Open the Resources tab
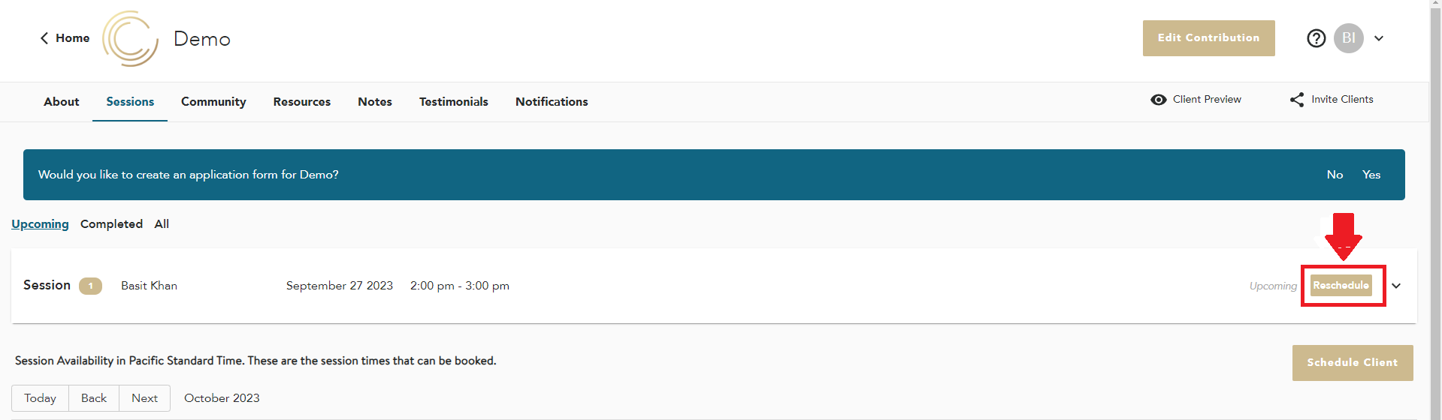 [301, 102]
